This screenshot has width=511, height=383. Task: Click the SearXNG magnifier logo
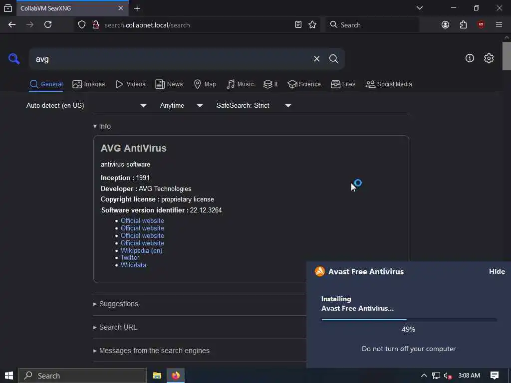pyautogui.click(x=14, y=59)
